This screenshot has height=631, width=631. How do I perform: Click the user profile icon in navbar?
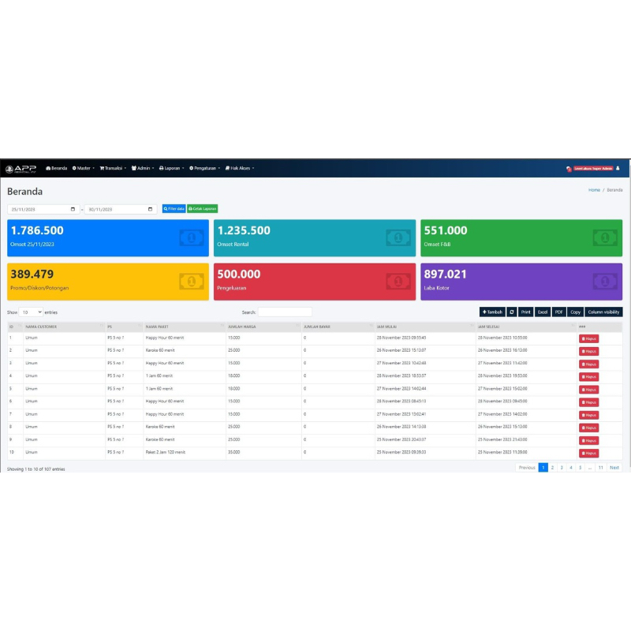(618, 168)
